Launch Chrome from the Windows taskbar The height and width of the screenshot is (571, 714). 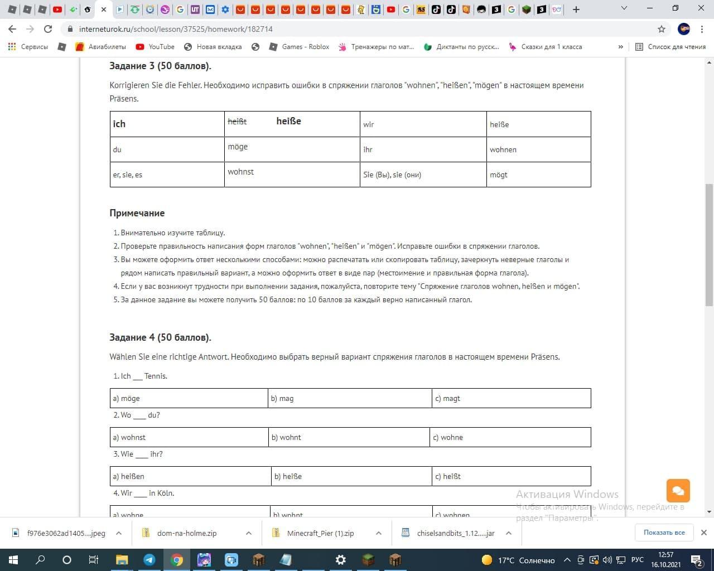pyautogui.click(x=176, y=560)
